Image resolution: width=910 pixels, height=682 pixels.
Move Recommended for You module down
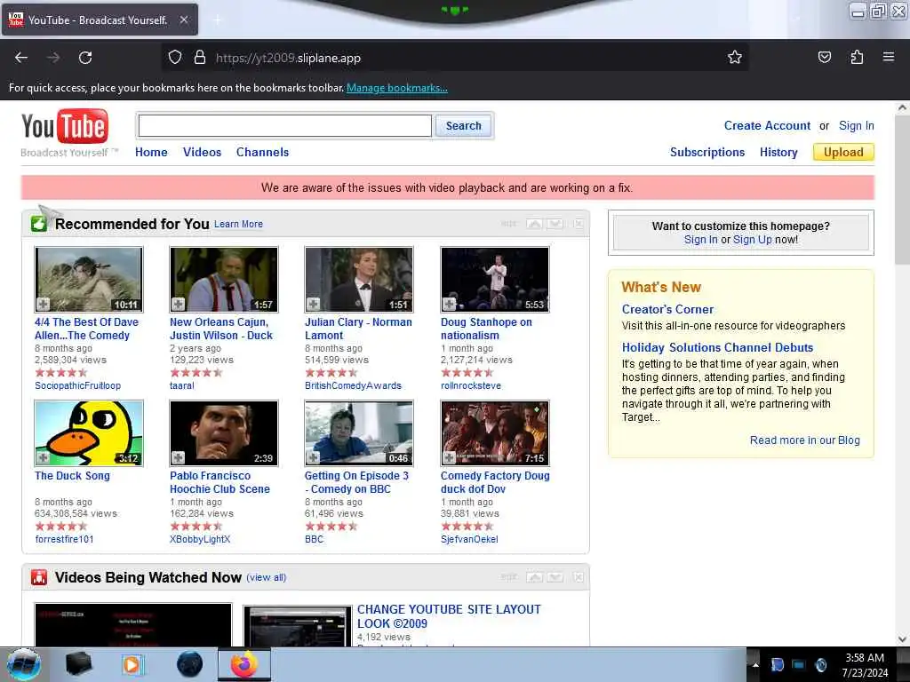click(555, 224)
